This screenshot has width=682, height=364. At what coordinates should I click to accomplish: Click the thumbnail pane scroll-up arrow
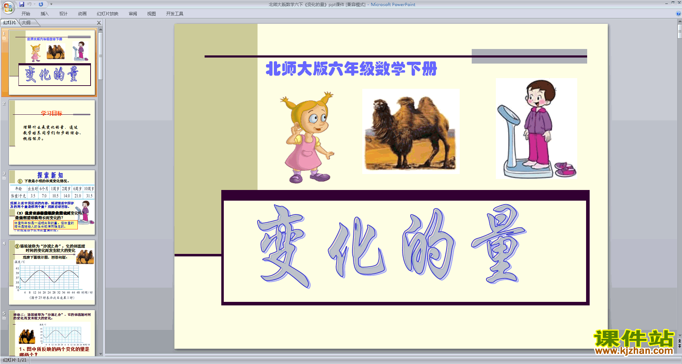[101, 29]
